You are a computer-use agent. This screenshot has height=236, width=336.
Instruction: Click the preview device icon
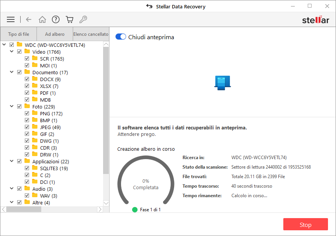(223, 83)
